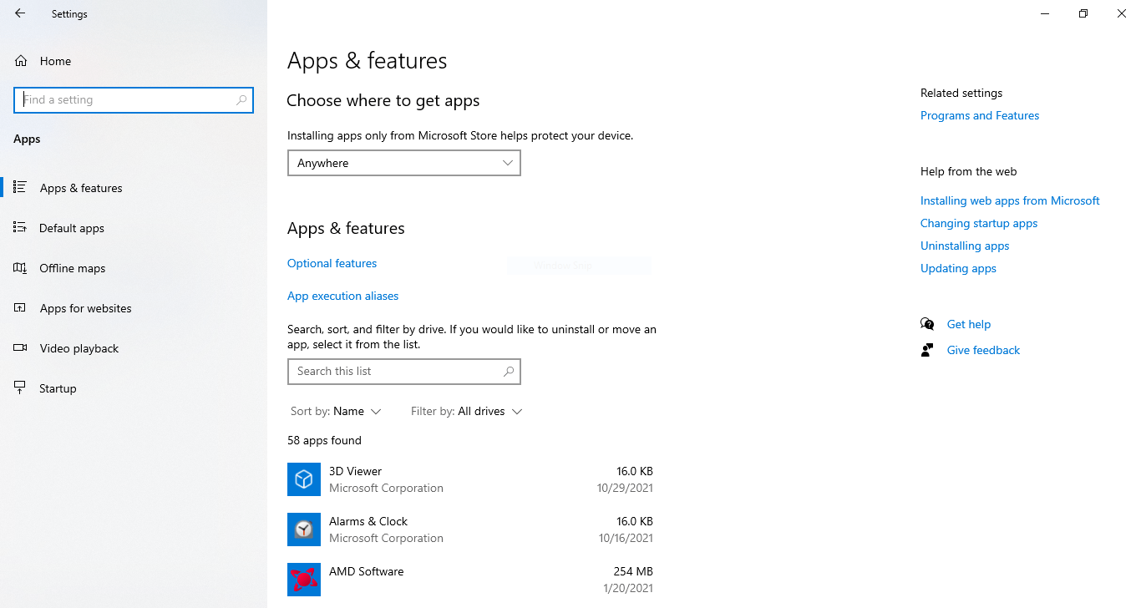The height and width of the screenshot is (608, 1141).
Task: Click the Find a setting search box
Action: [134, 99]
